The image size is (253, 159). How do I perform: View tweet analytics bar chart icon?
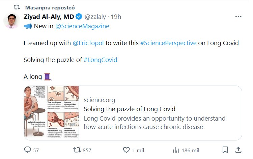point(176,150)
